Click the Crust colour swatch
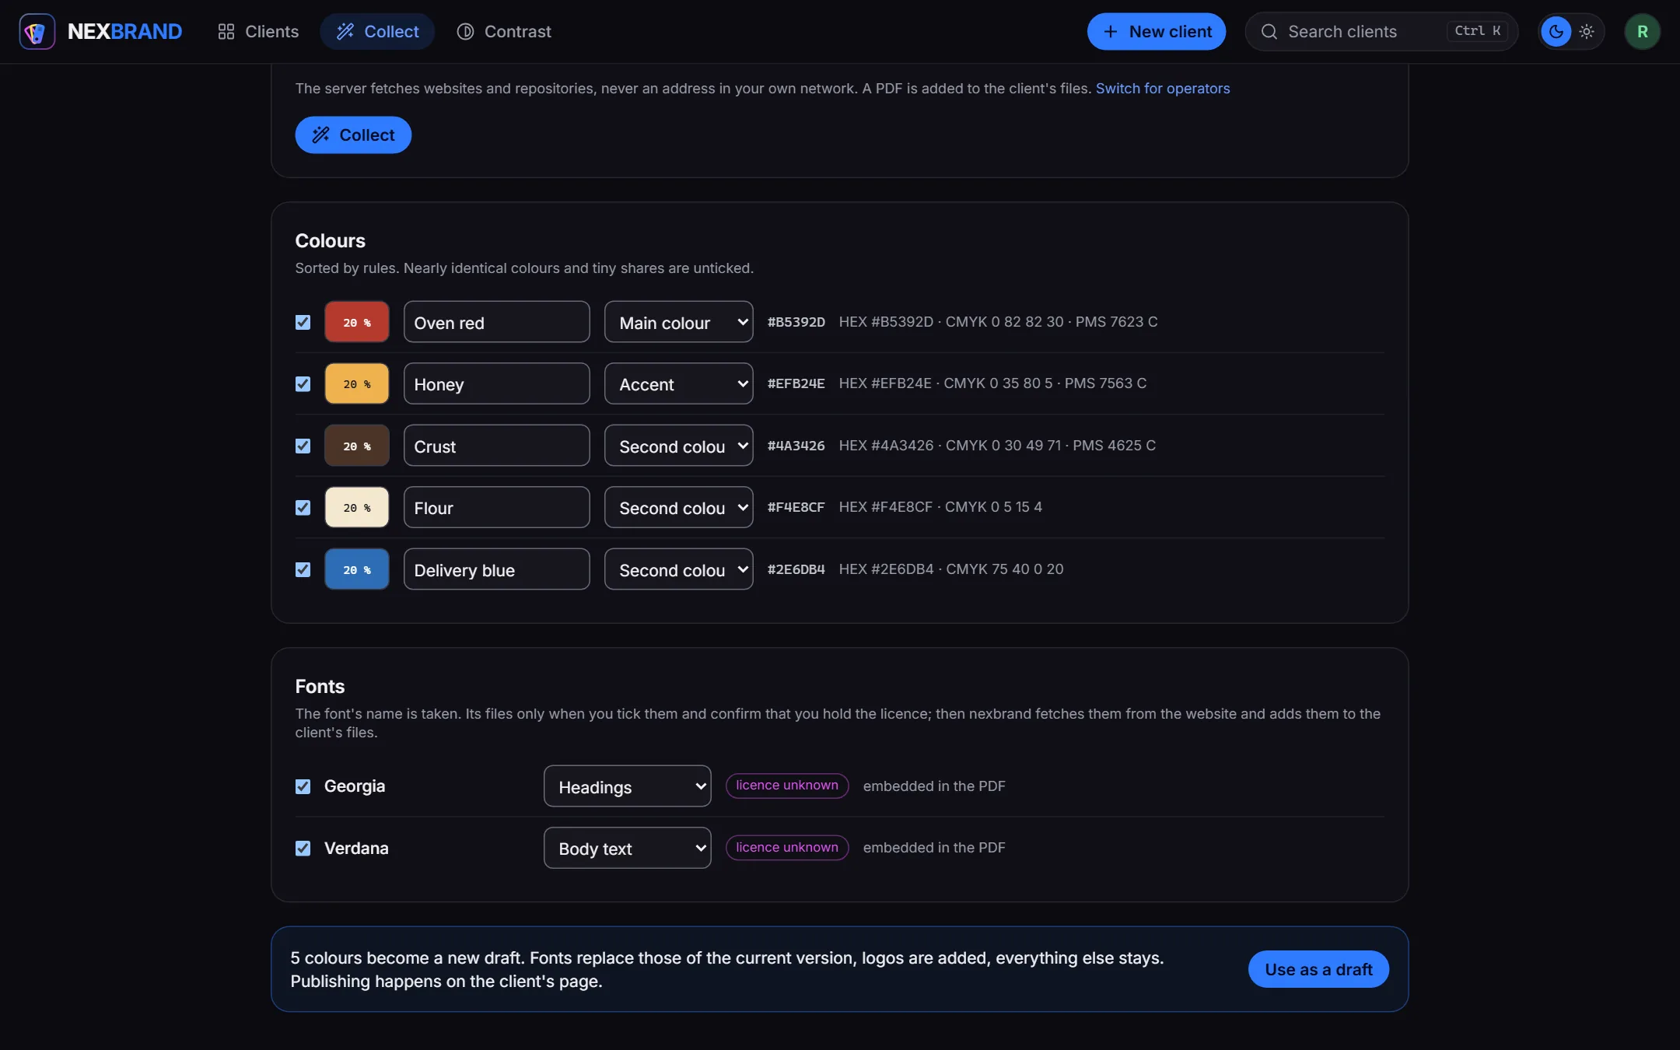Viewport: 1680px width, 1050px height. click(x=356, y=446)
